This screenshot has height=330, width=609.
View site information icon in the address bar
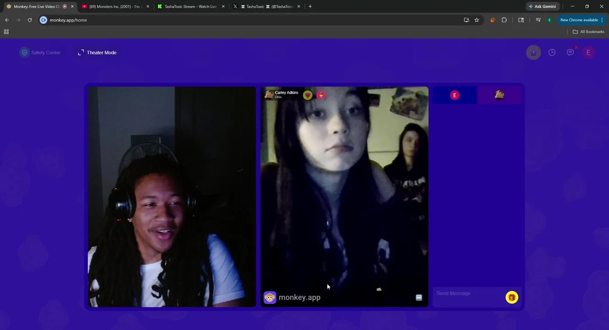click(x=44, y=20)
